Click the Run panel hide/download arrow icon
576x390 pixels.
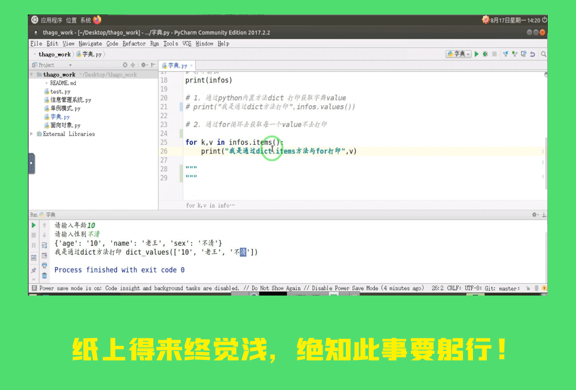[x=544, y=215]
